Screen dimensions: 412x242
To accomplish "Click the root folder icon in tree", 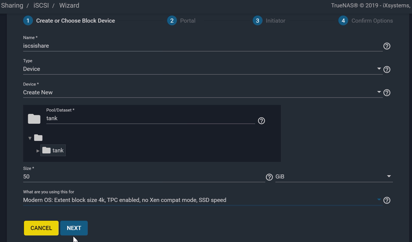I will pyautogui.click(x=38, y=138).
